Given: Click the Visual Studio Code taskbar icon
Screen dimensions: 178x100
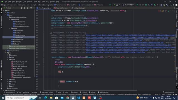Looking at the screenshot, I should (78, 98).
